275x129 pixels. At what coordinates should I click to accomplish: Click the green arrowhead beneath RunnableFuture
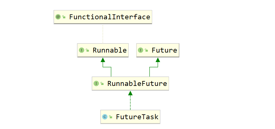click(x=130, y=93)
